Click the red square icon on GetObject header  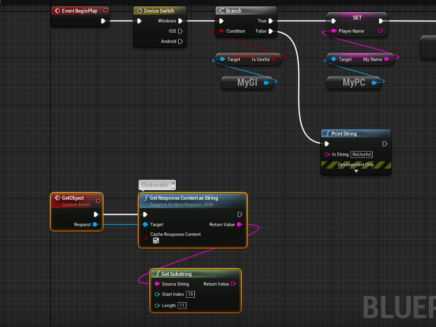click(x=98, y=200)
